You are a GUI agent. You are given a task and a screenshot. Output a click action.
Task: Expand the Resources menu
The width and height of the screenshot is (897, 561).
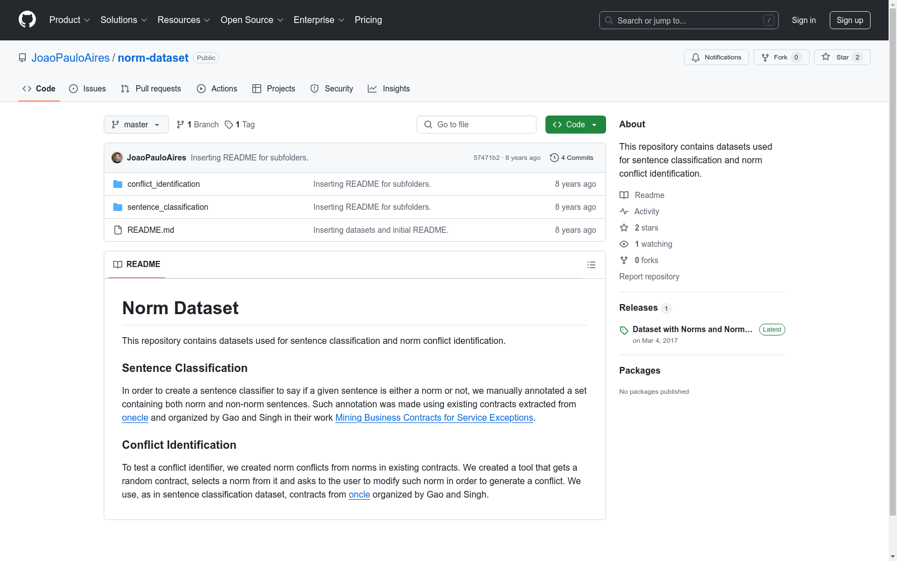click(x=184, y=20)
